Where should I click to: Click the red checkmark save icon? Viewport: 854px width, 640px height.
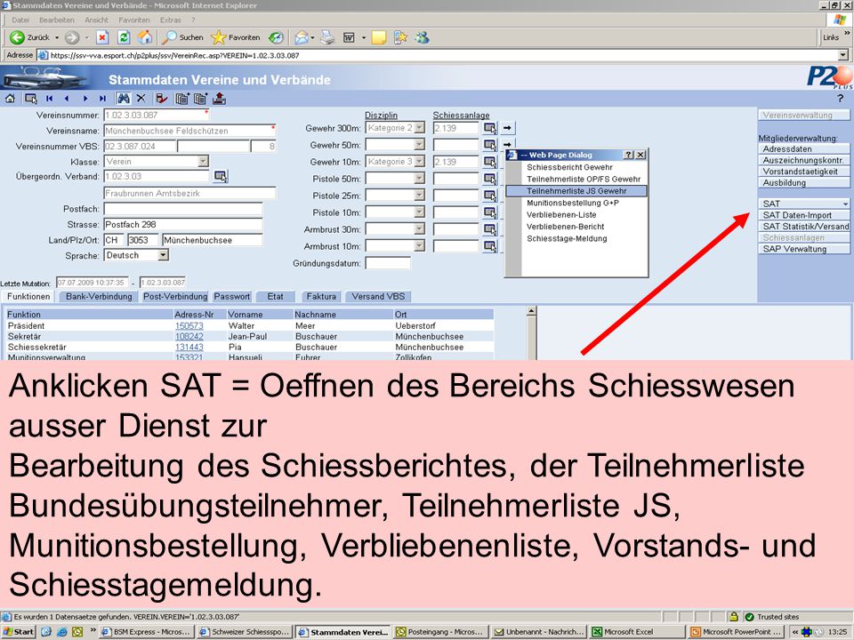click(x=162, y=99)
